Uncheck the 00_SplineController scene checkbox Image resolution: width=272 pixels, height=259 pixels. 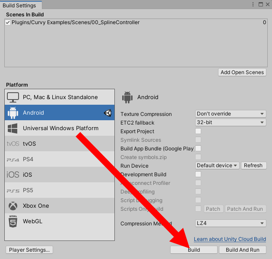(8, 22)
